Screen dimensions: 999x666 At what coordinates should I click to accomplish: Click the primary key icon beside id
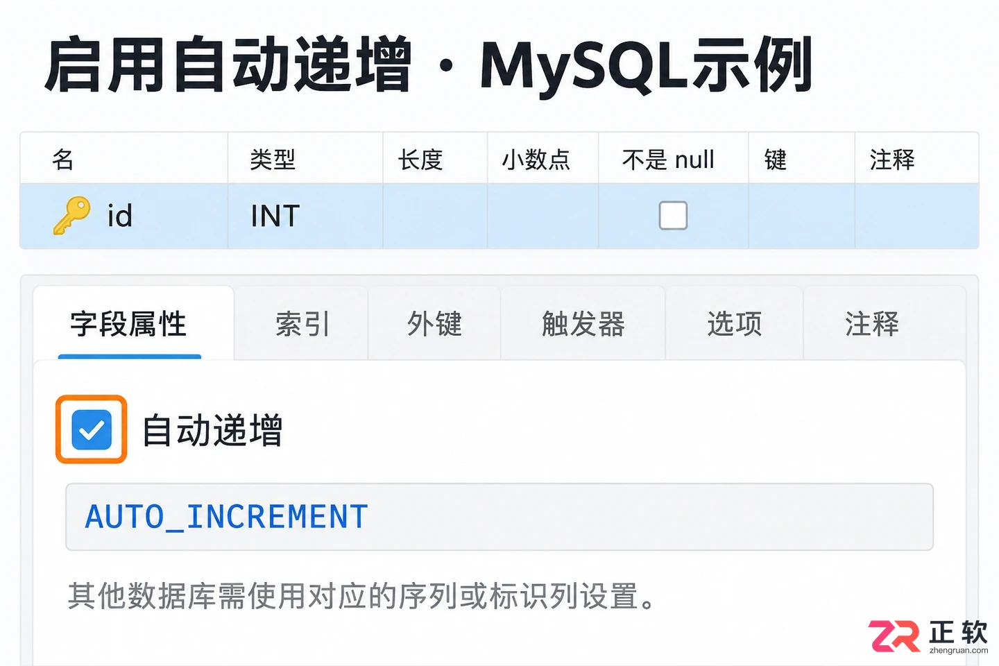coord(71,216)
